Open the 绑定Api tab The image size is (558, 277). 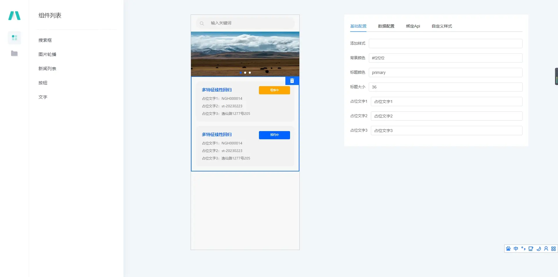413,26
